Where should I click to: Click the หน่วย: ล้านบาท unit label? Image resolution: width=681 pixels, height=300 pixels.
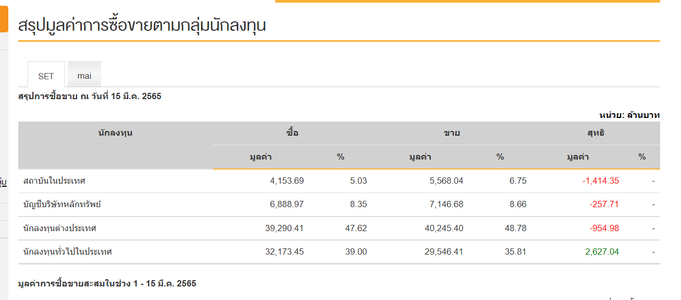pos(629,115)
